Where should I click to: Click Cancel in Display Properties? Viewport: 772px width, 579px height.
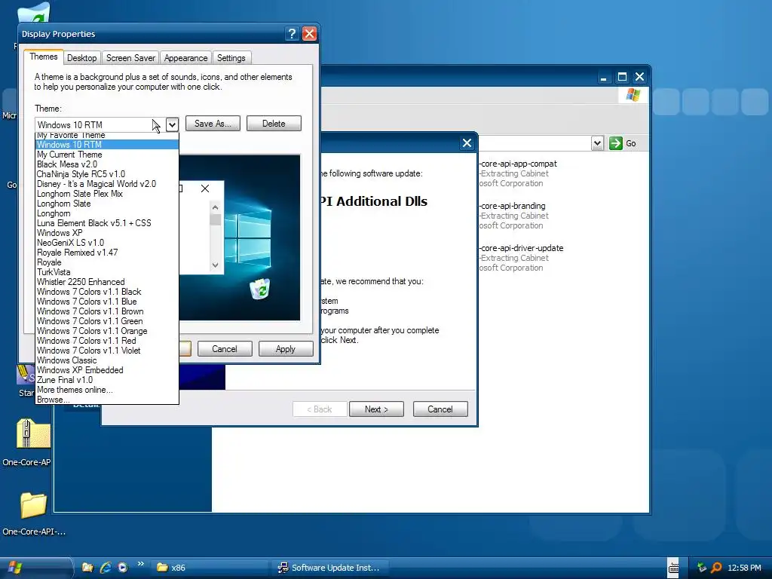(225, 349)
